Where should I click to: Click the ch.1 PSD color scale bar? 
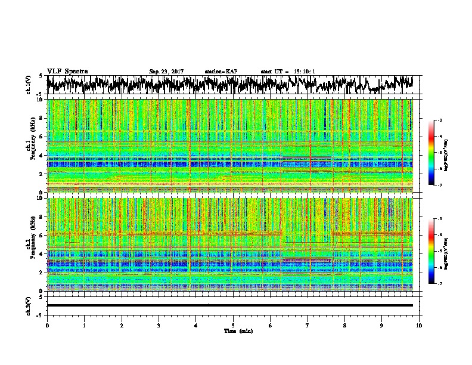point(431,153)
